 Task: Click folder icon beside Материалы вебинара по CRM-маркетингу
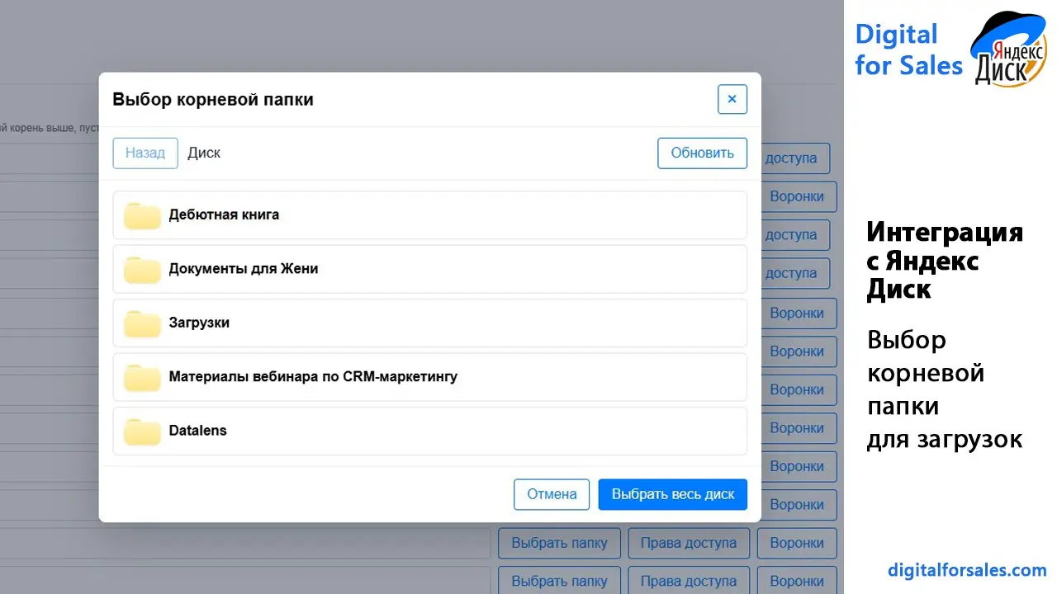click(142, 378)
